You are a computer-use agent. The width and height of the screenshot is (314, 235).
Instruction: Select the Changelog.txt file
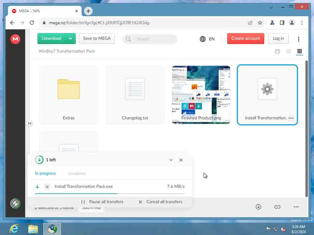pos(135,95)
